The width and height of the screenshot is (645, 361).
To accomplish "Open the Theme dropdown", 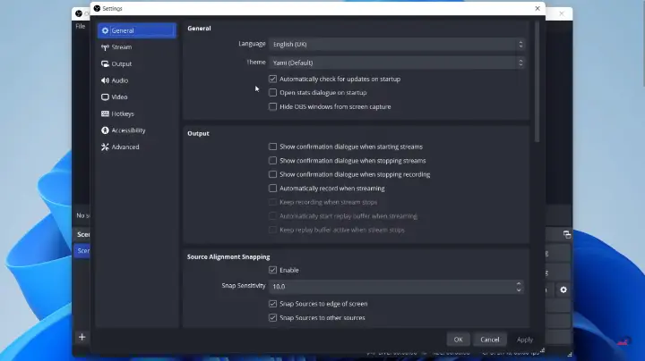I will tap(397, 63).
